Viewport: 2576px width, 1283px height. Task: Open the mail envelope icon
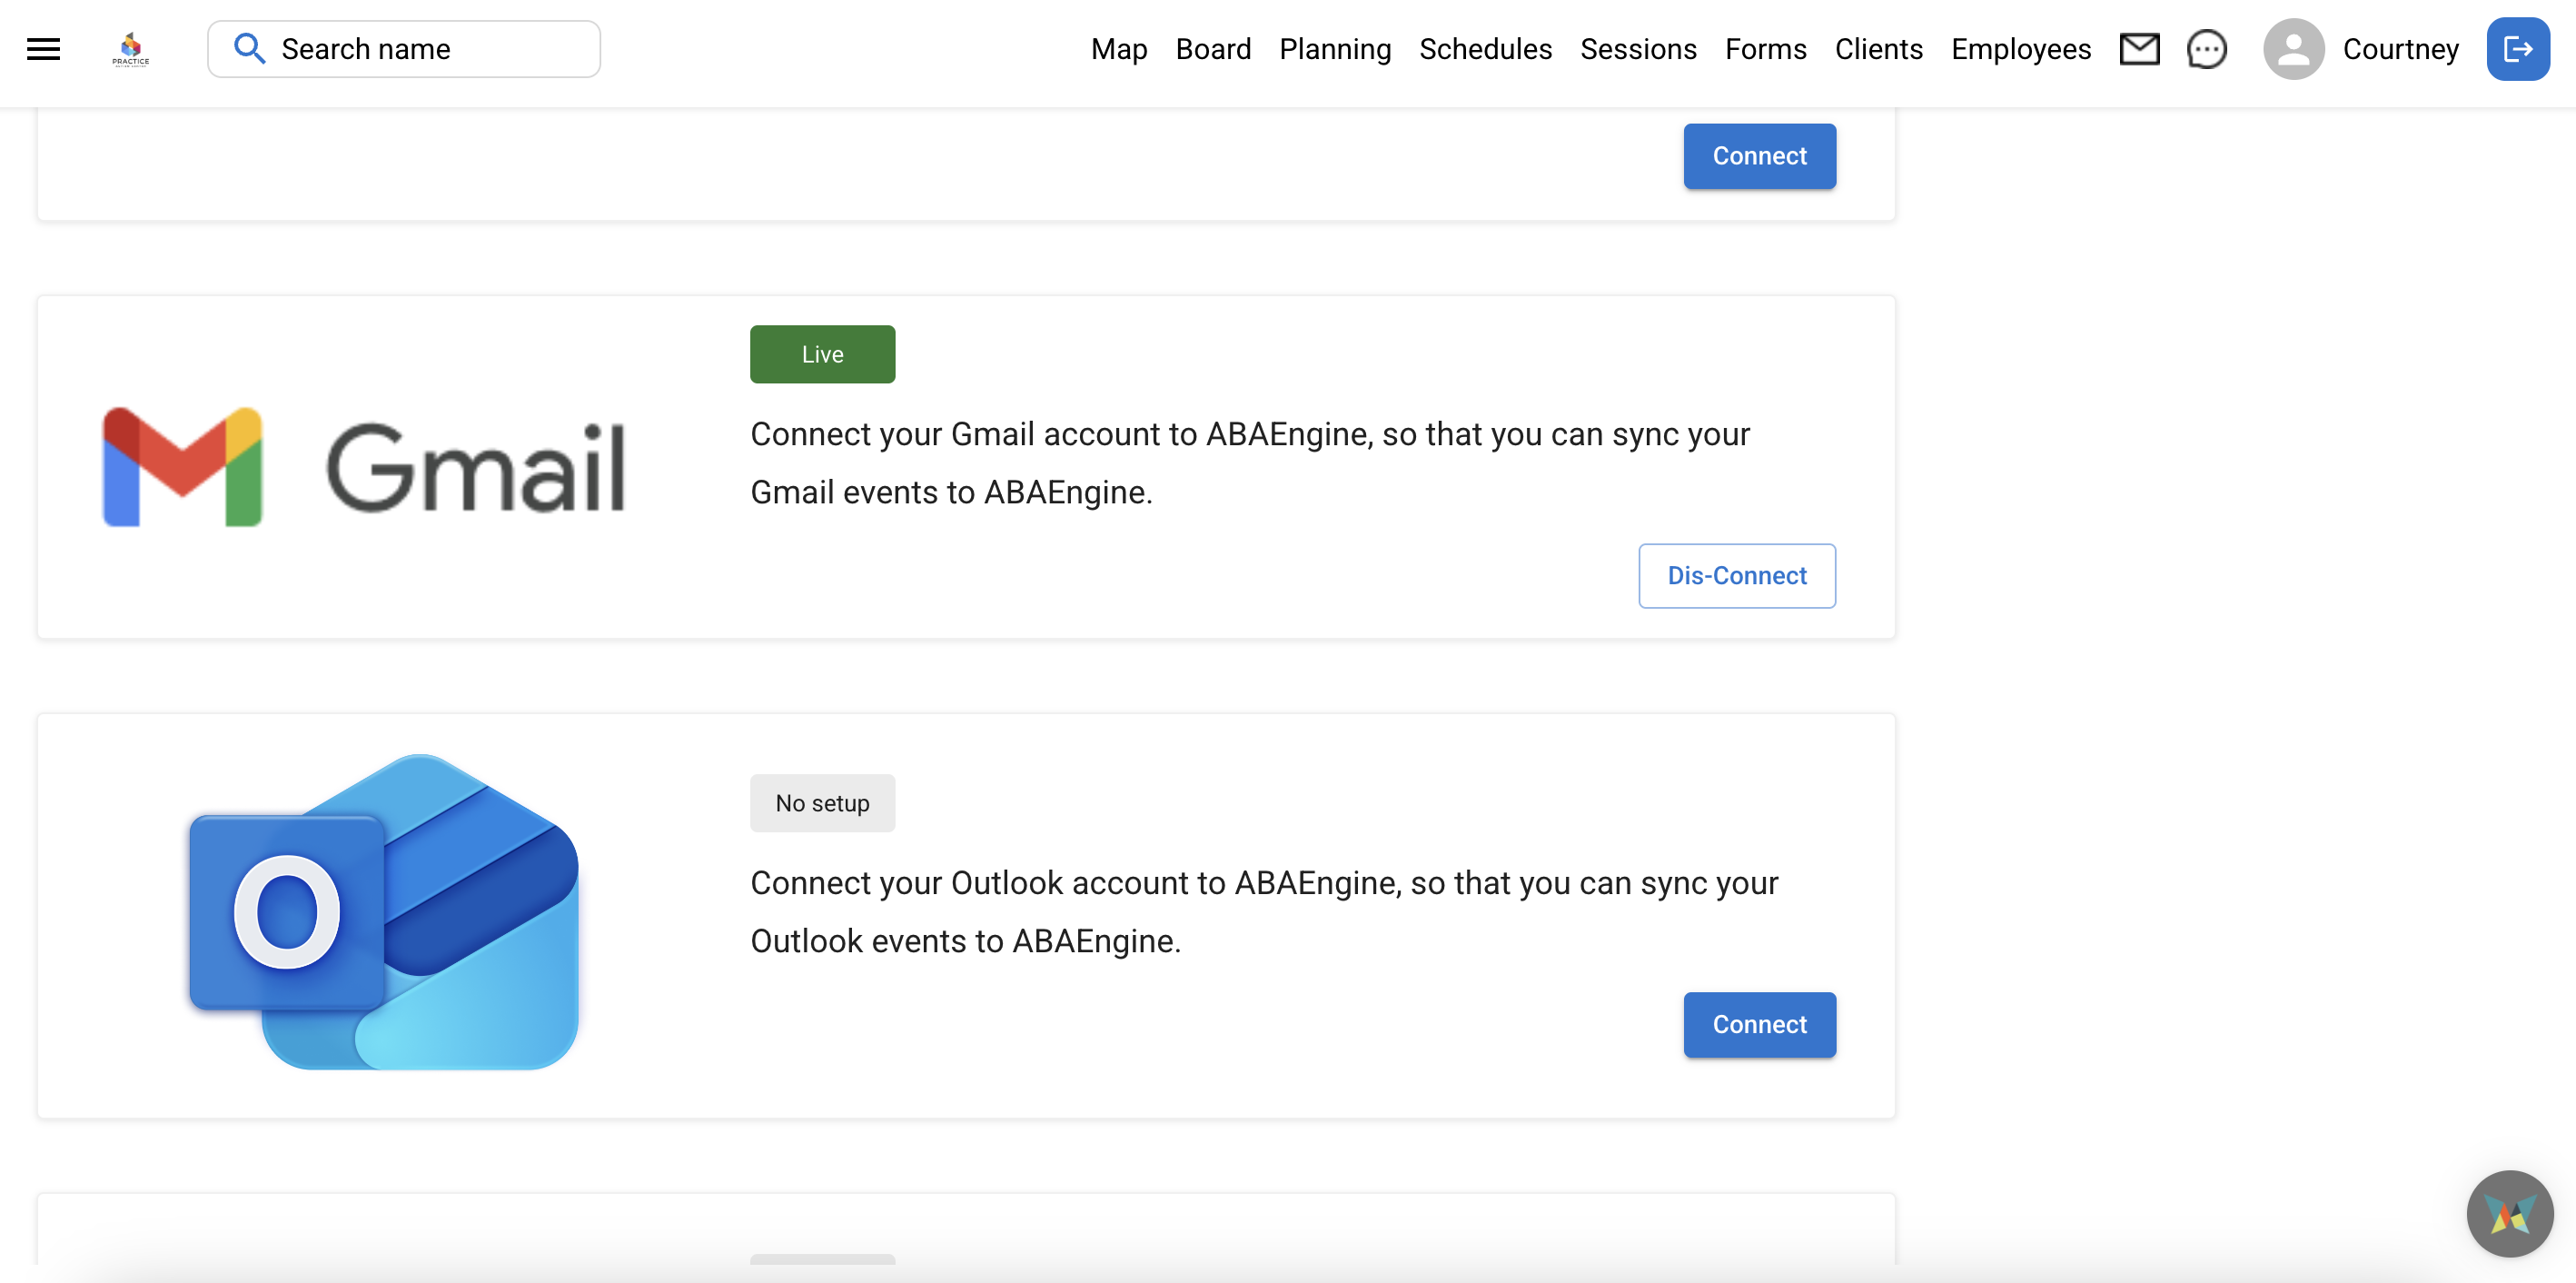(x=2139, y=49)
